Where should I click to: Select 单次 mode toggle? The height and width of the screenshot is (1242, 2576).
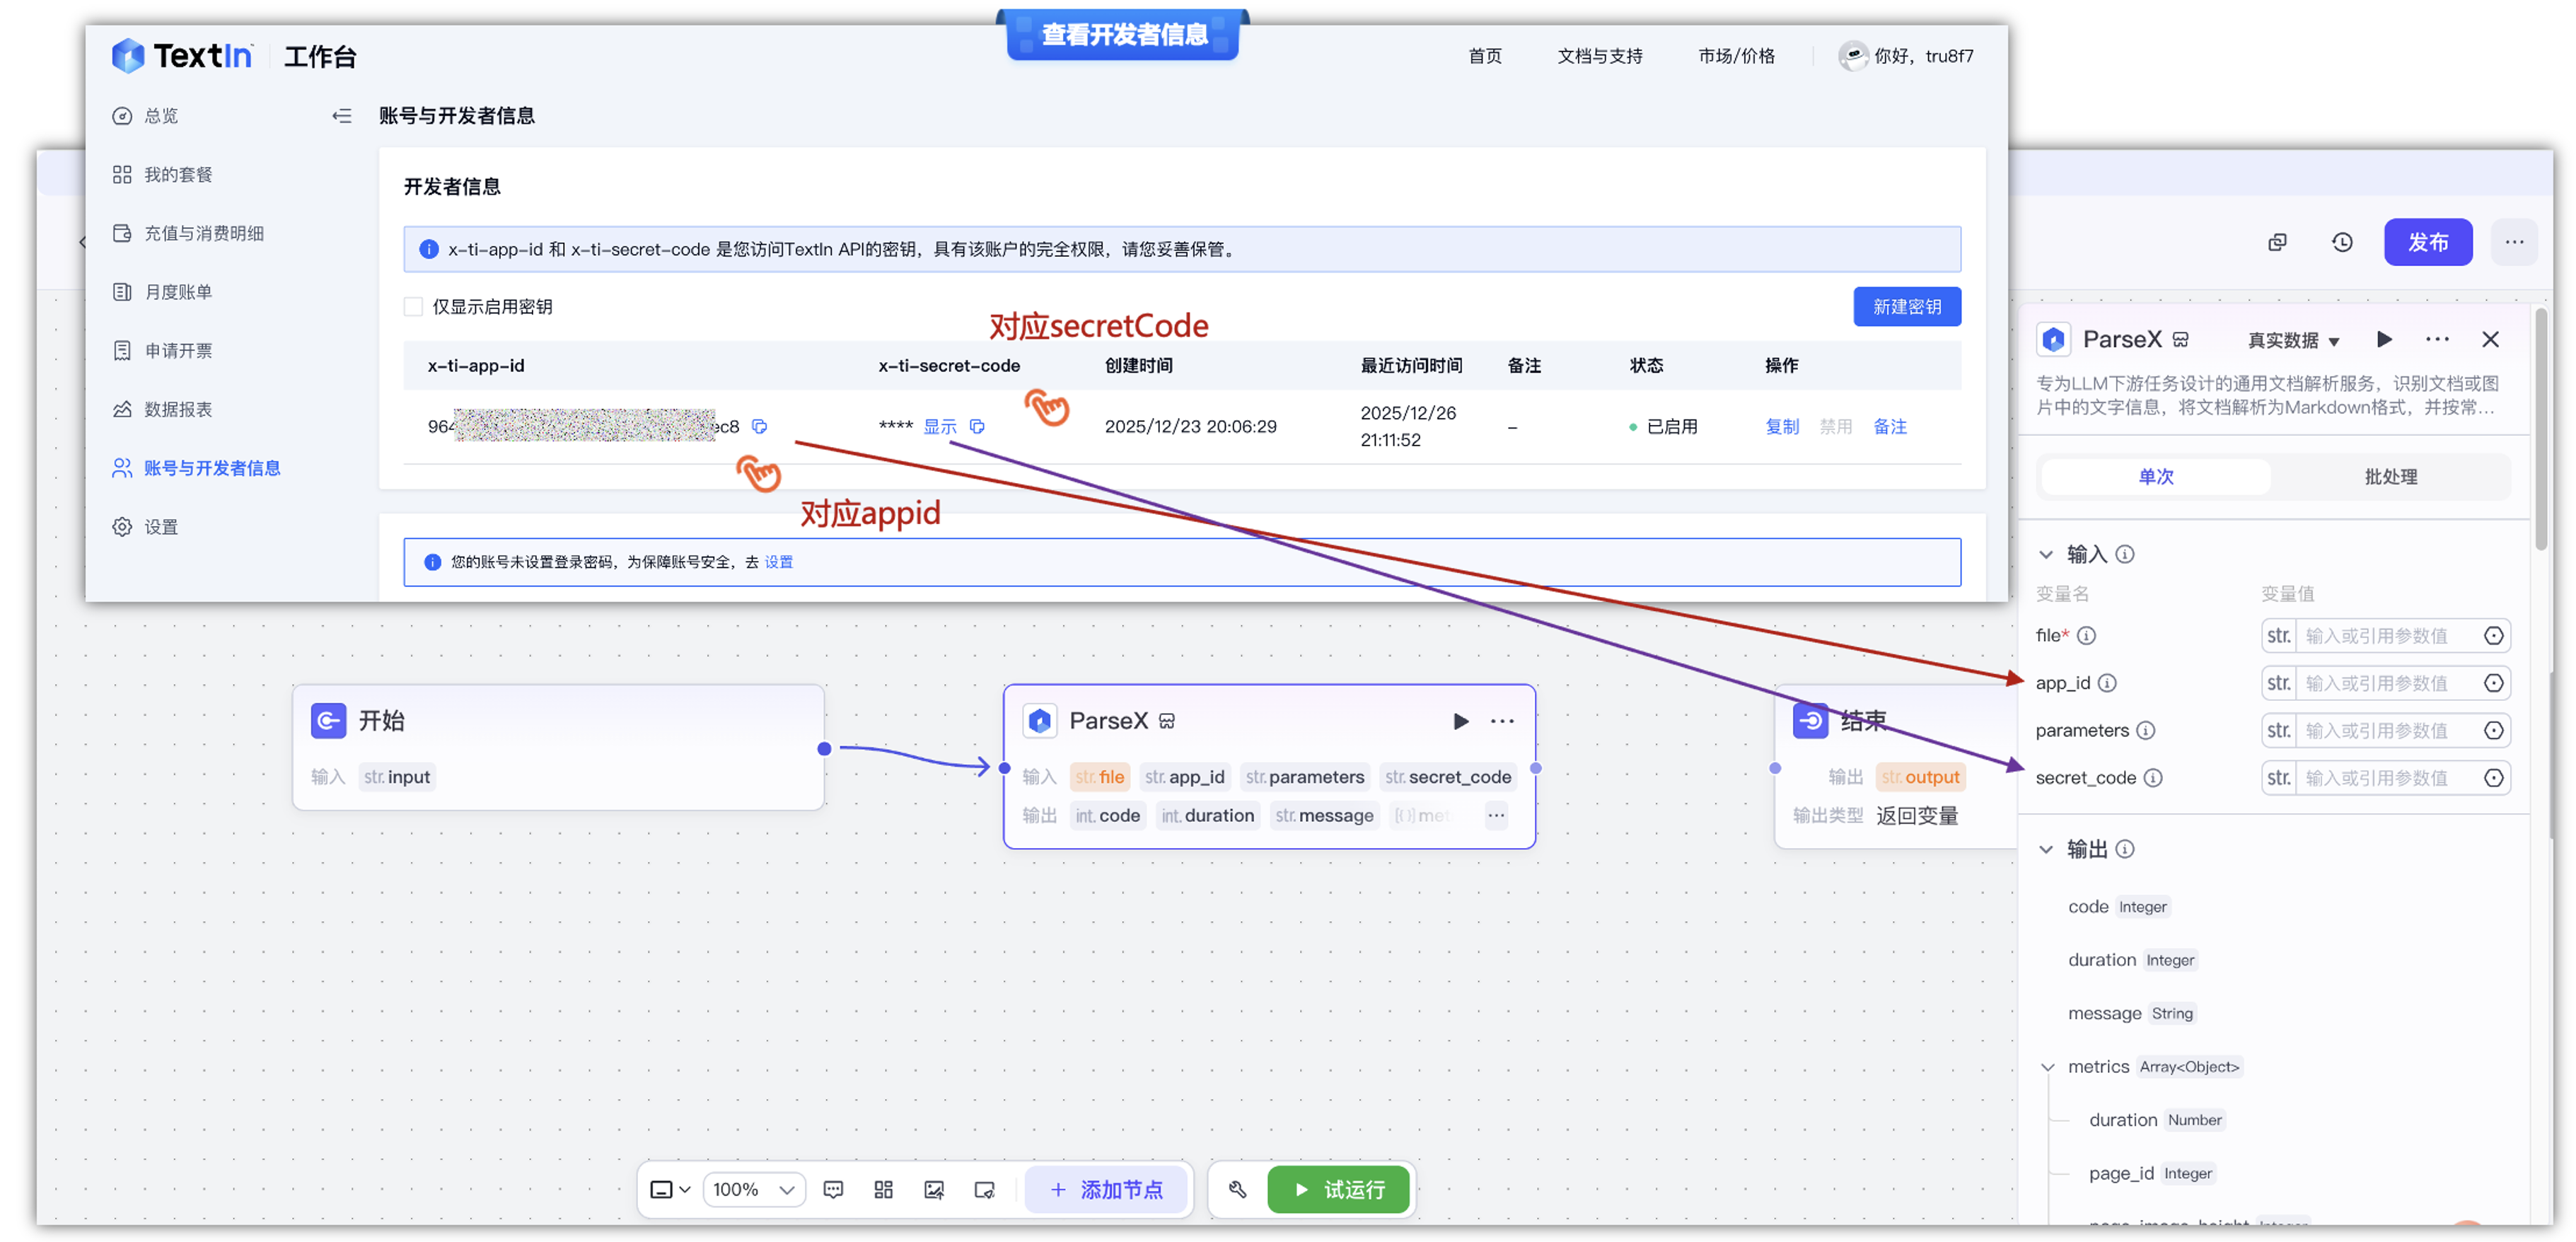click(x=2155, y=477)
